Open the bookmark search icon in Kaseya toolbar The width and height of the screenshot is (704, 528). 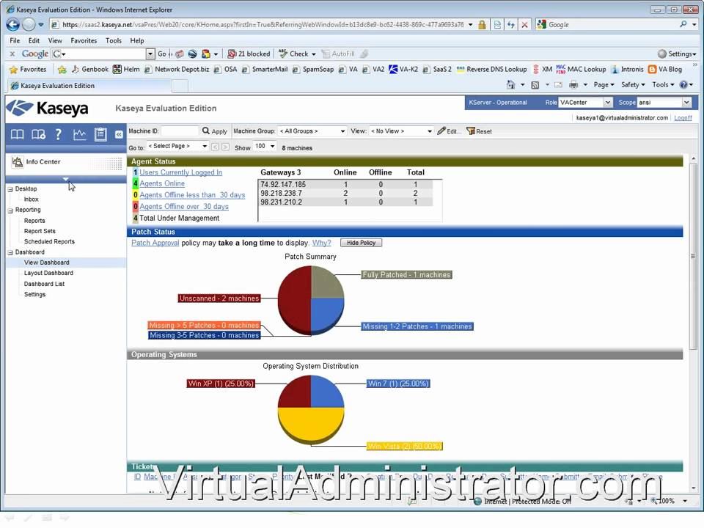click(x=38, y=134)
